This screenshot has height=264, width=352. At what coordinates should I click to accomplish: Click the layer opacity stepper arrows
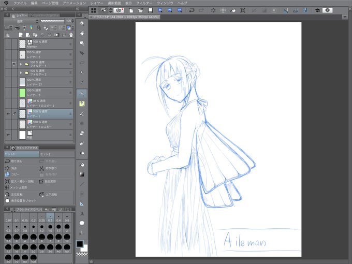click(73, 21)
